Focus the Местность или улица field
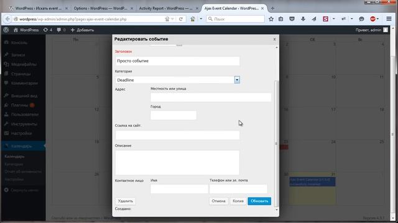The image size is (398, 223). click(211, 97)
